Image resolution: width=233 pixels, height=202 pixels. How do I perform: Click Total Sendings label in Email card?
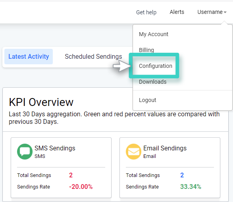(143, 175)
